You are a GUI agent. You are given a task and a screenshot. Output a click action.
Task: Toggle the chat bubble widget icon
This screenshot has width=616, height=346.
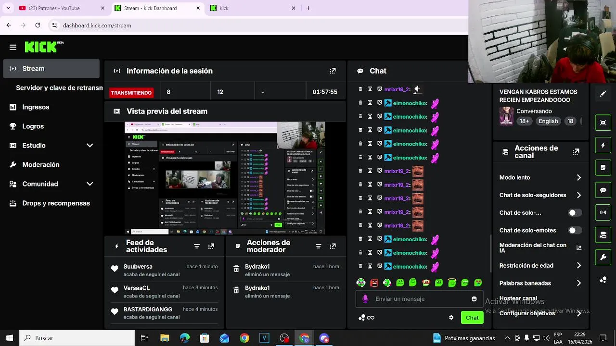603,190
